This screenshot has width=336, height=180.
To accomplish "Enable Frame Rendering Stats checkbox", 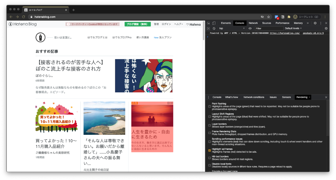I will coord(210,133).
